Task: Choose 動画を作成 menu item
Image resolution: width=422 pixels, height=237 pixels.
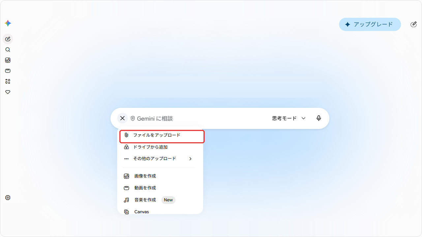Action: click(160, 188)
